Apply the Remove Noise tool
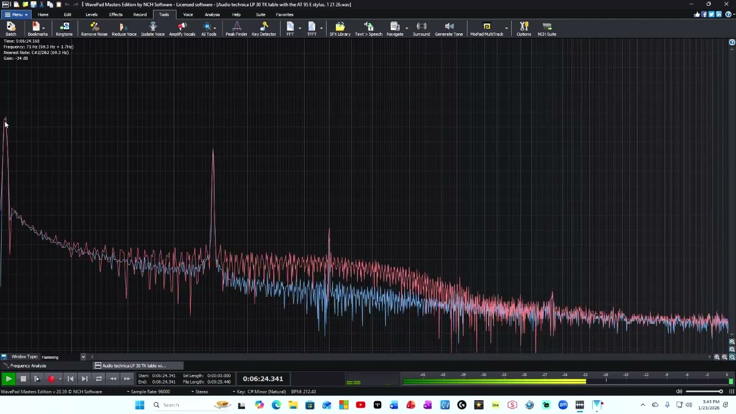The height and width of the screenshot is (414, 736). coord(94,29)
